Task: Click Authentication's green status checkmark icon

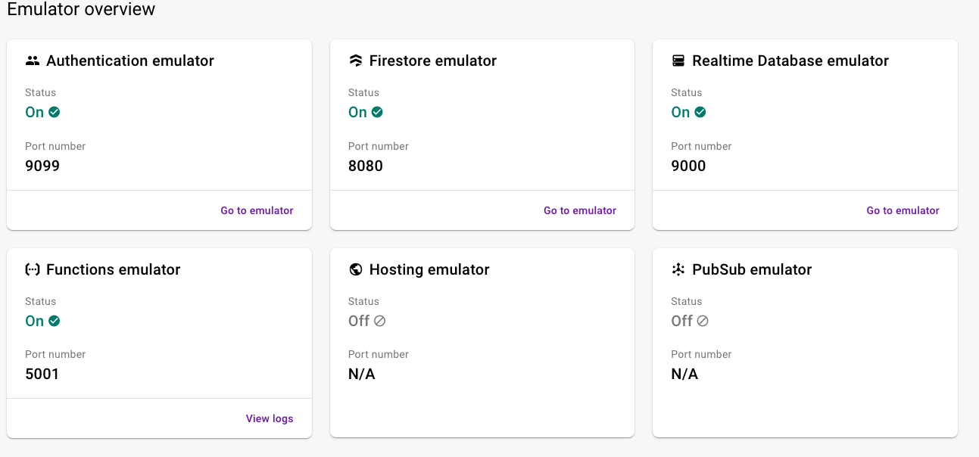Action: coord(55,112)
